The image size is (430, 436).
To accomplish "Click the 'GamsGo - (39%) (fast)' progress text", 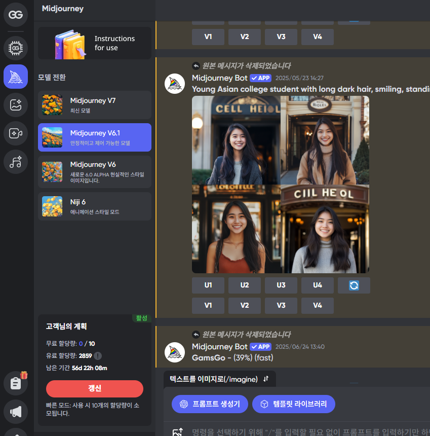I will pyautogui.click(x=232, y=357).
